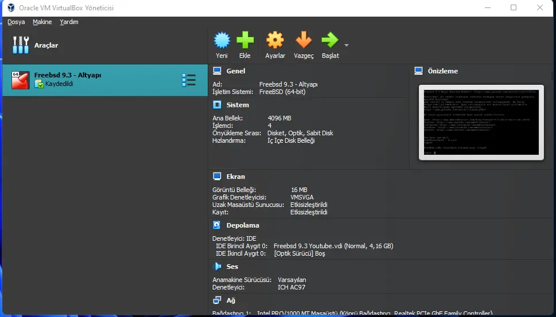This screenshot has height=317, width=556.
Task: Click the Disket, Optik, Sabit Disk boot order
Action: 300,133
